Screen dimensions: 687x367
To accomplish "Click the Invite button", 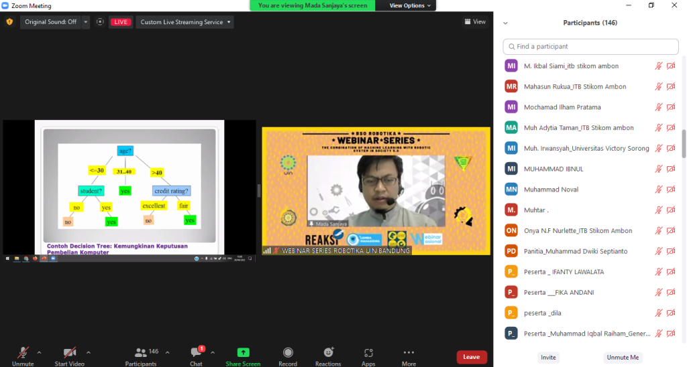I will (x=548, y=357).
